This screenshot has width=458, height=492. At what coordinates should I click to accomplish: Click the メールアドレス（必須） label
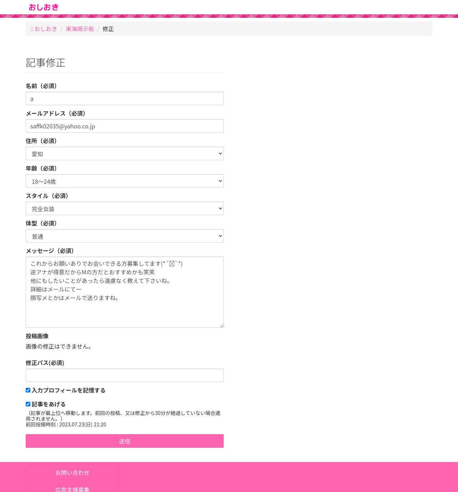[57, 113]
